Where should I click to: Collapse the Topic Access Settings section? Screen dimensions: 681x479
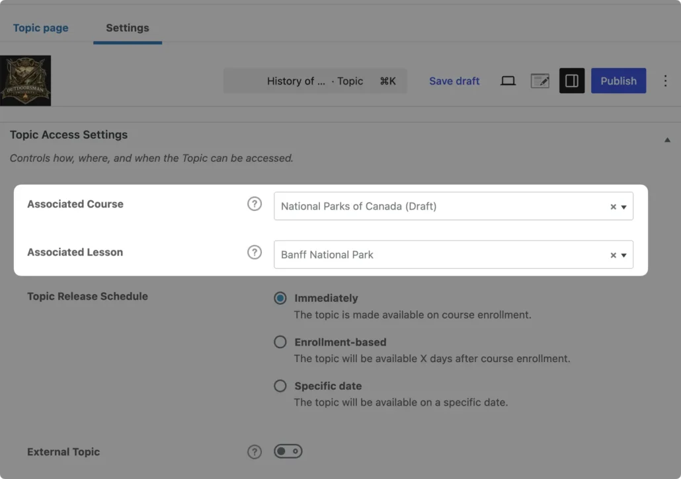click(x=667, y=139)
